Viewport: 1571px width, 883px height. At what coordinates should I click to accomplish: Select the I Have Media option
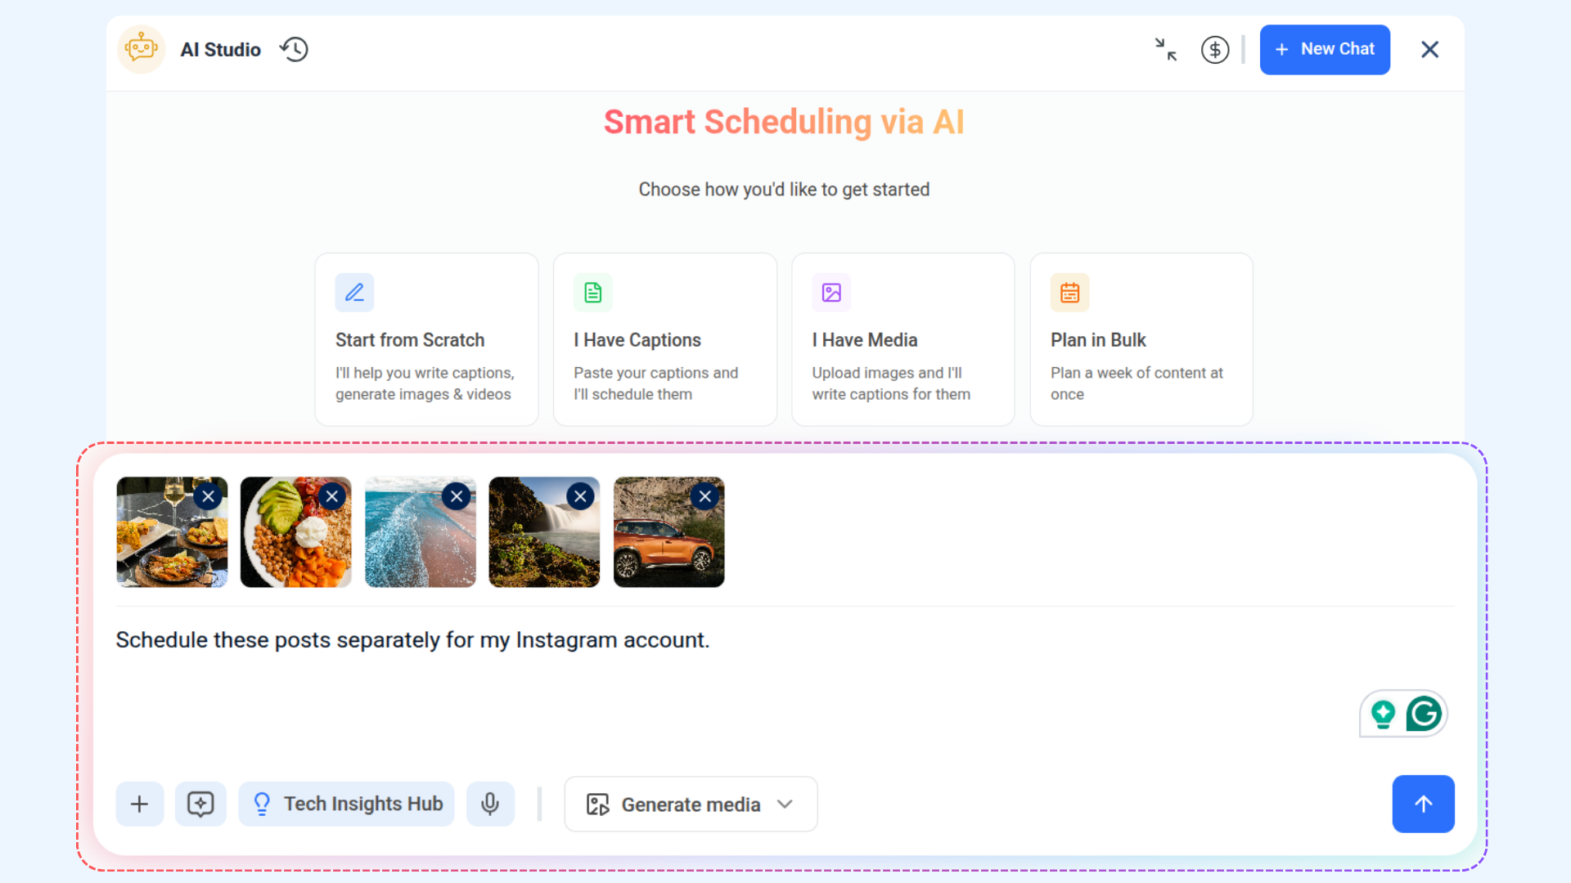[903, 339]
